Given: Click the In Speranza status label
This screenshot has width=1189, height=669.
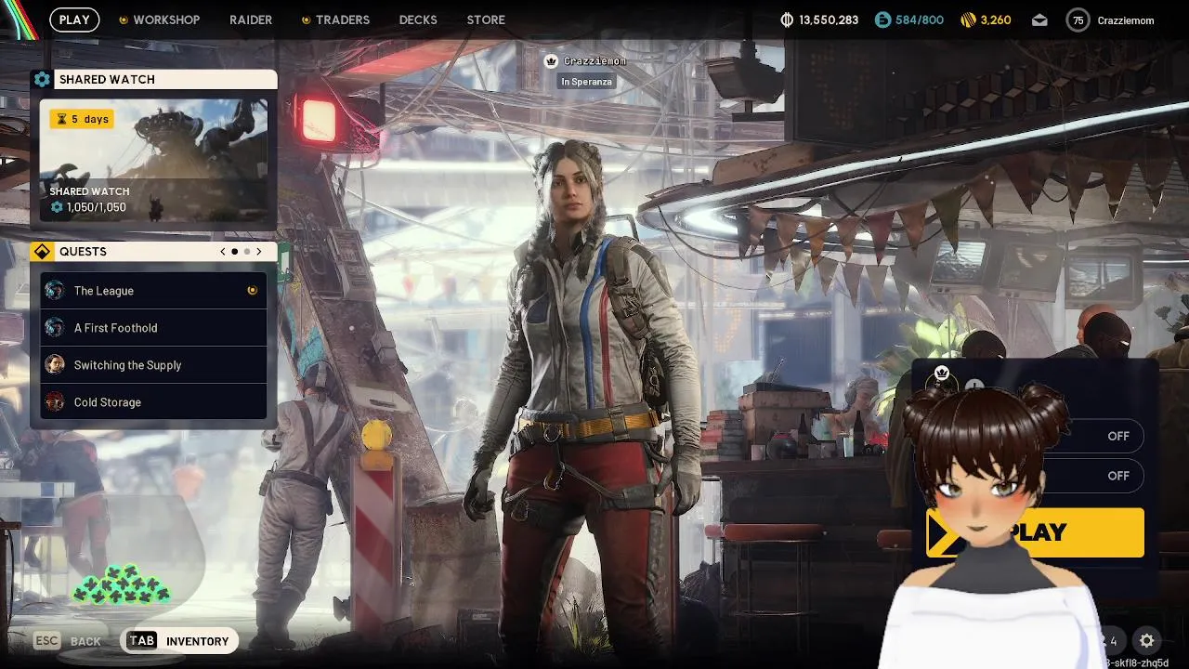Looking at the screenshot, I should coord(586,82).
